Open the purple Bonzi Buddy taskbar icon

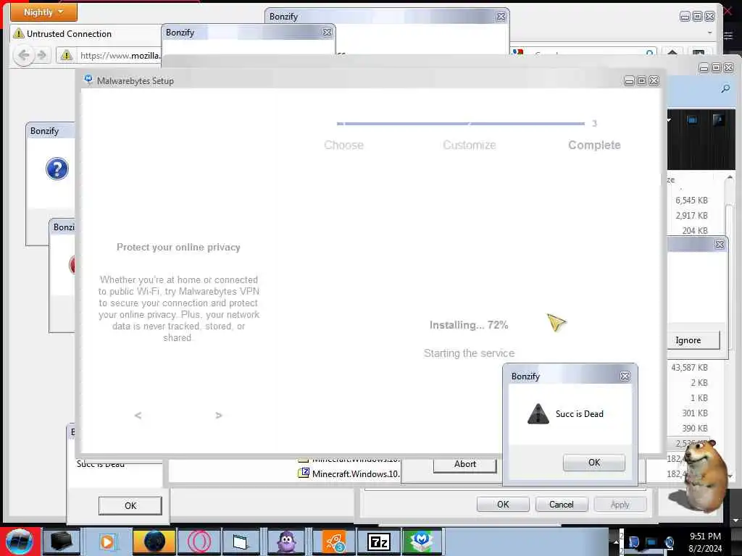tap(286, 542)
